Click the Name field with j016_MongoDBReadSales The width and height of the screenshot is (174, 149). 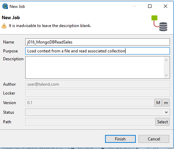point(98,42)
